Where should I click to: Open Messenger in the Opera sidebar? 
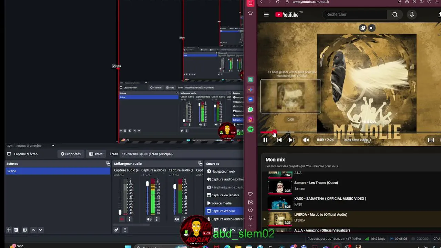tap(250, 100)
